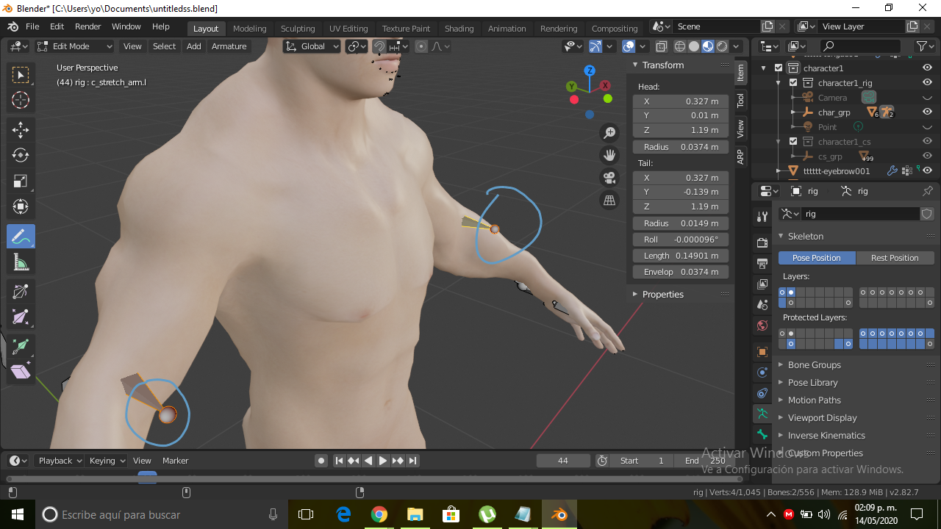The width and height of the screenshot is (941, 529).
Task: Uncheck the character1_rig collection checkbox
Action: click(x=793, y=83)
